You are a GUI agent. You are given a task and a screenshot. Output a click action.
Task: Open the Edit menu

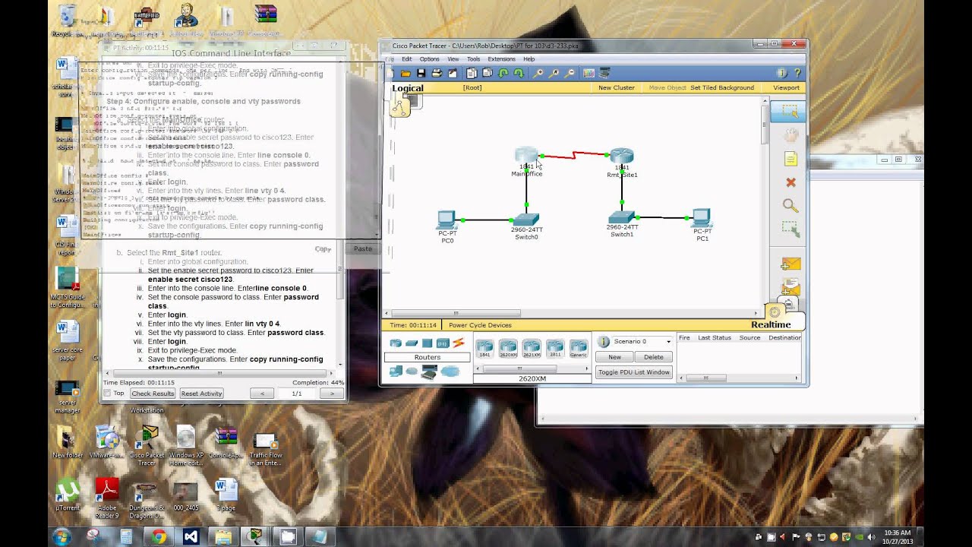pos(407,59)
